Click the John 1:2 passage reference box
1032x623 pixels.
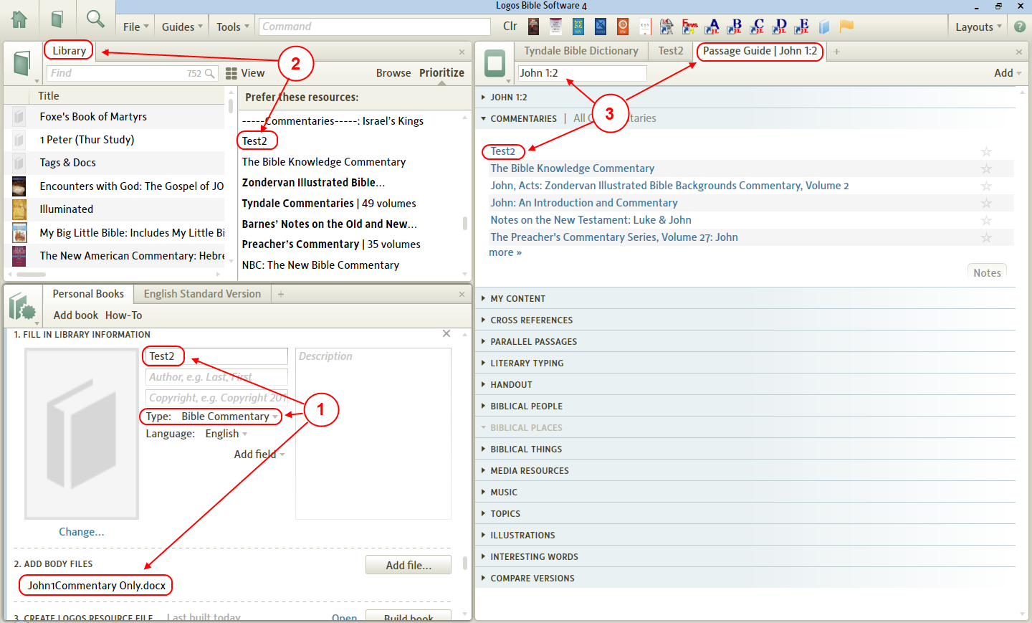582,73
